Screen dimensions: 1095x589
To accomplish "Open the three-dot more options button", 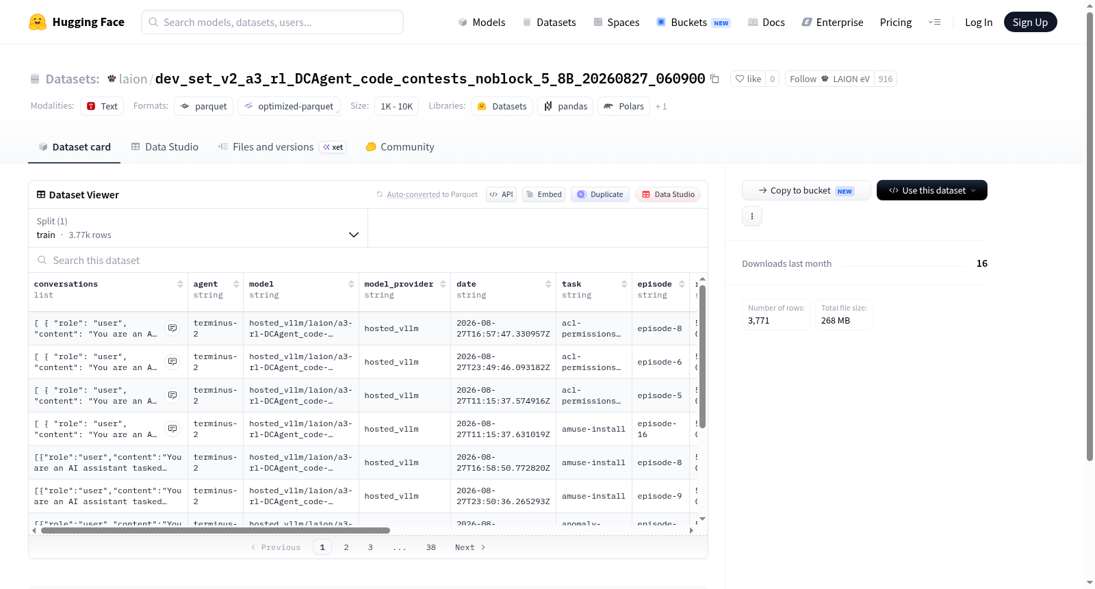I will pos(752,216).
